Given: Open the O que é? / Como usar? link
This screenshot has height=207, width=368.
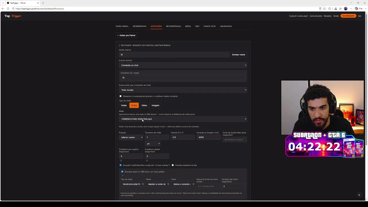Looking at the screenshot, I should [298, 16].
